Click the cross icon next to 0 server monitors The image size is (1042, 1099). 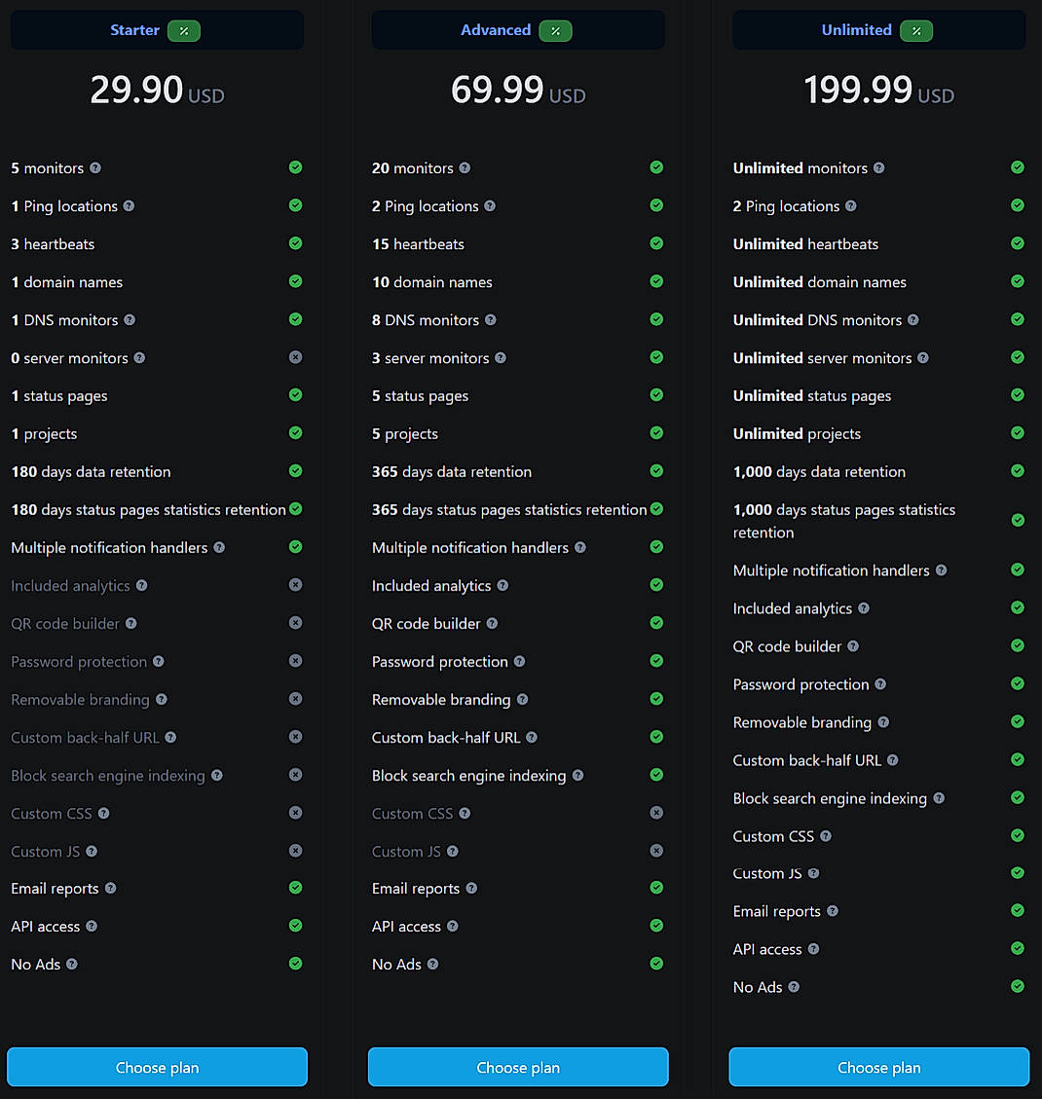pyautogui.click(x=295, y=357)
